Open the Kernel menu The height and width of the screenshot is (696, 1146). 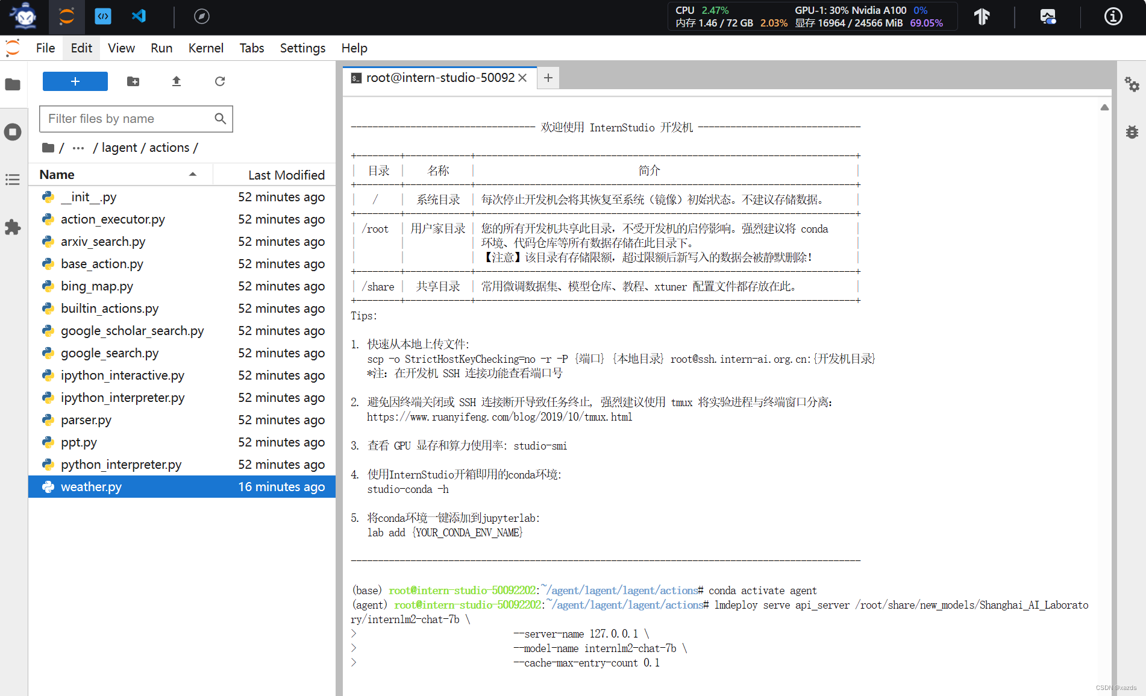point(206,48)
